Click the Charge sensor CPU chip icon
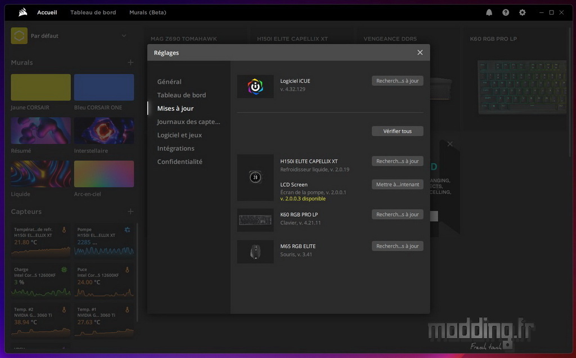576x358 pixels. tap(64, 270)
